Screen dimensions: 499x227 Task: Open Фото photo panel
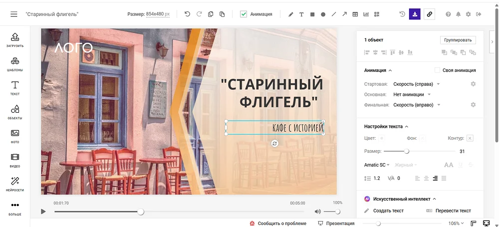pos(15,136)
